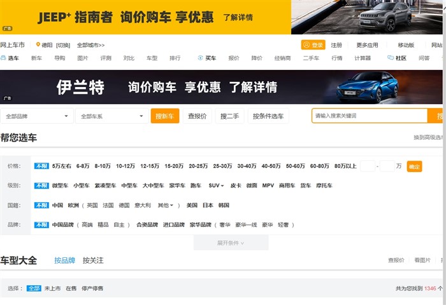Open the 全部车系 dropdown
This screenshot has height=305, width=446.
tap(111, 116)
